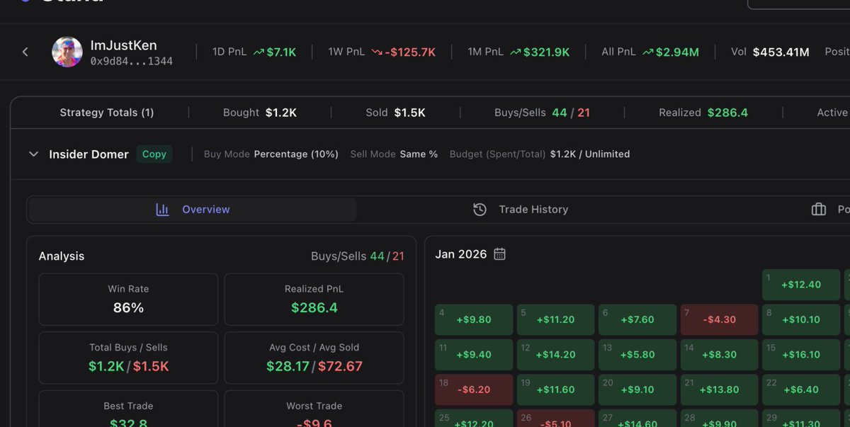Click the Bought $1.2K total

click(x=260, y=112)
